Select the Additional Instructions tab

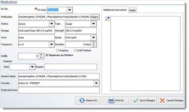(115, 10)
